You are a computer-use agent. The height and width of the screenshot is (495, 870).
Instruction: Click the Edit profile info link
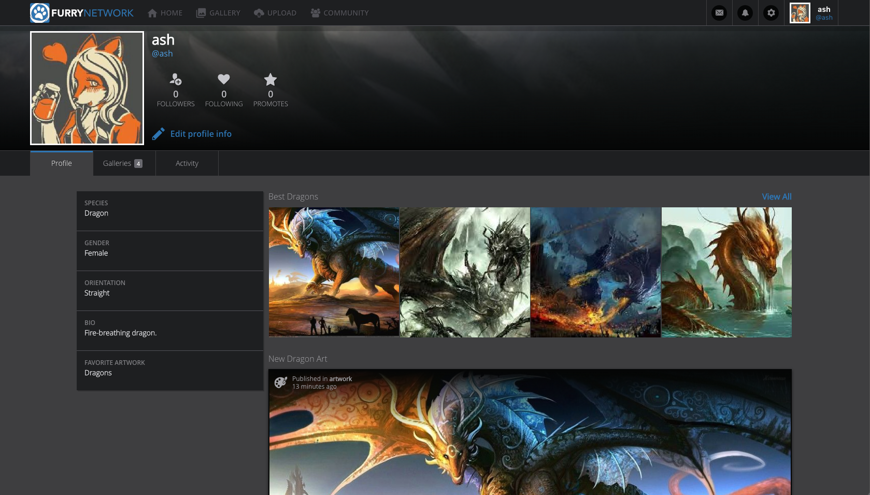point(201,134)
